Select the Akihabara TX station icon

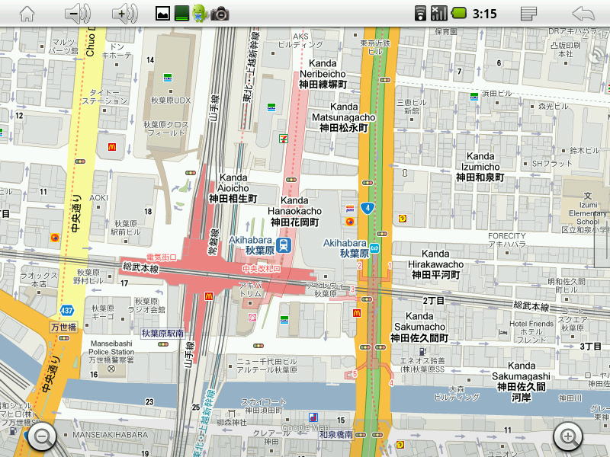[374, 248]
